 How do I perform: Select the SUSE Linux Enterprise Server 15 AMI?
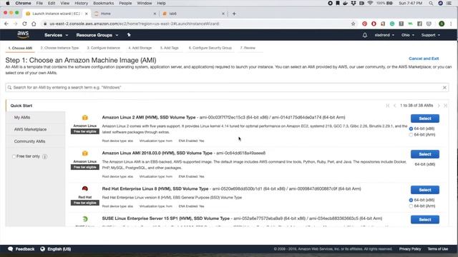[x=424, y=220]
